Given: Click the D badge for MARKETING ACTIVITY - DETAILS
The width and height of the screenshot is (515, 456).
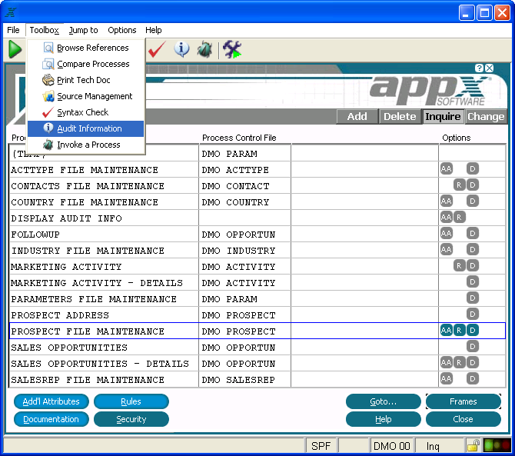Looking at the screenshot, I should (473, 281).
